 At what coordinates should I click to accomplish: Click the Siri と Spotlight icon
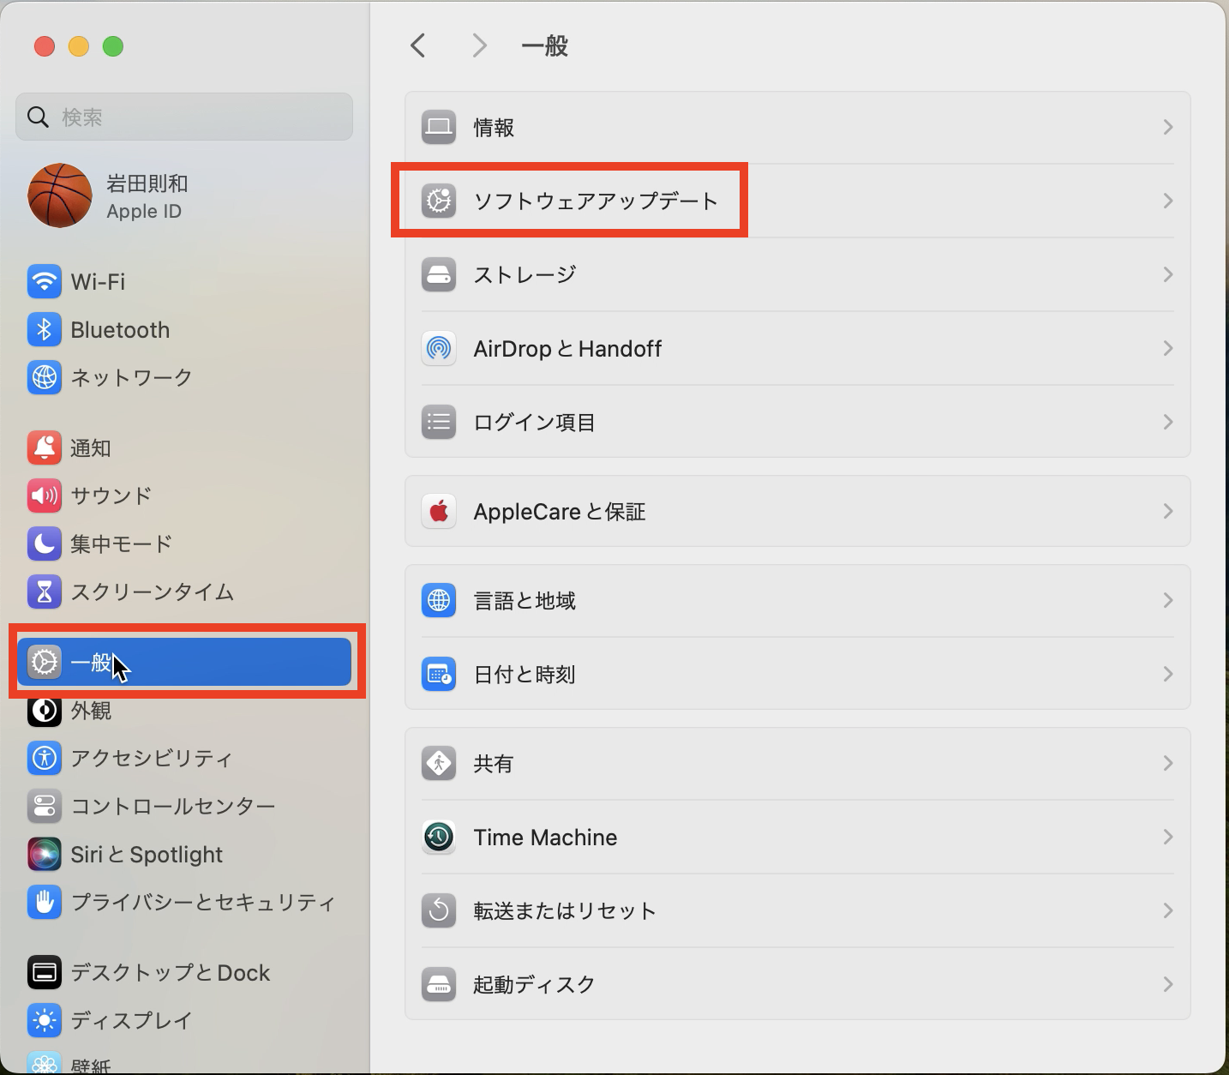(45, 854)
